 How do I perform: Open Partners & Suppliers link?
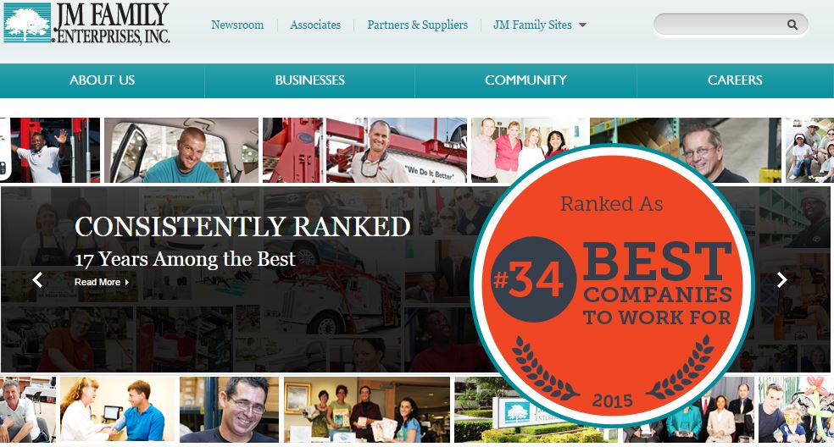418,25
